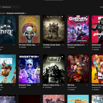
Task: Open the three-dot menu for Thief
Action: [x=14, y=45]
